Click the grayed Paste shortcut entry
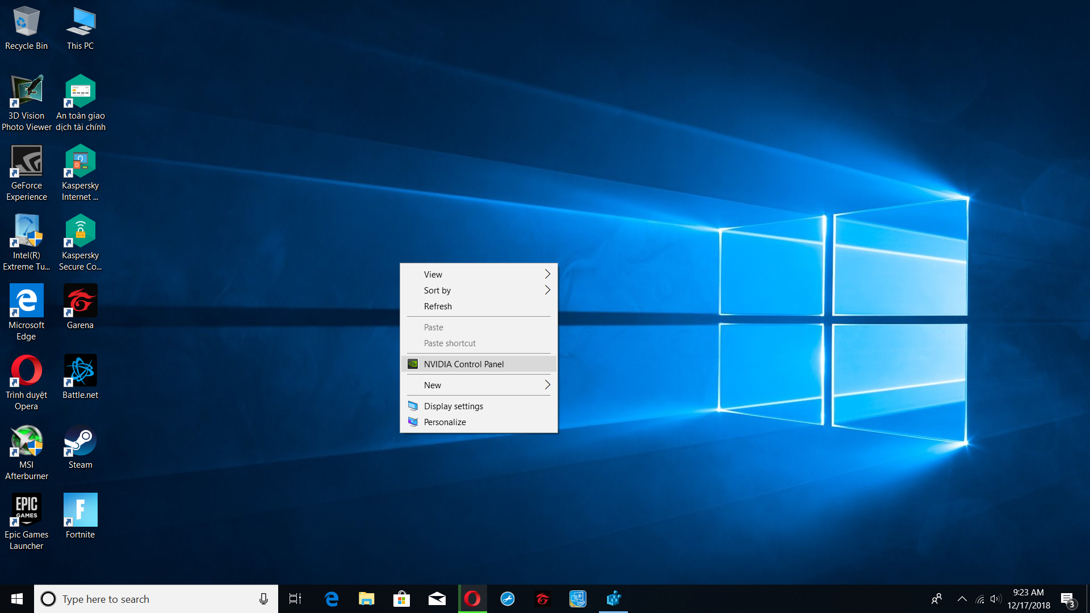 [479, 343]
